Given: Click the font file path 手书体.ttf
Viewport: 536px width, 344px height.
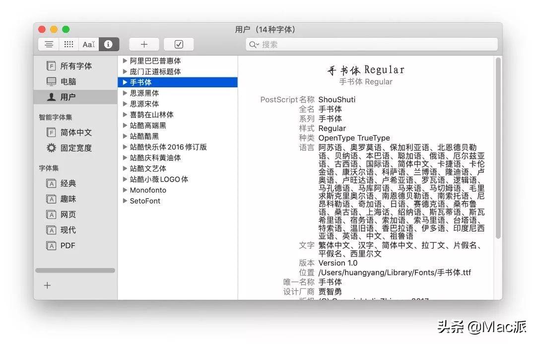Looking at the screenshot, I should coord(395,273).
